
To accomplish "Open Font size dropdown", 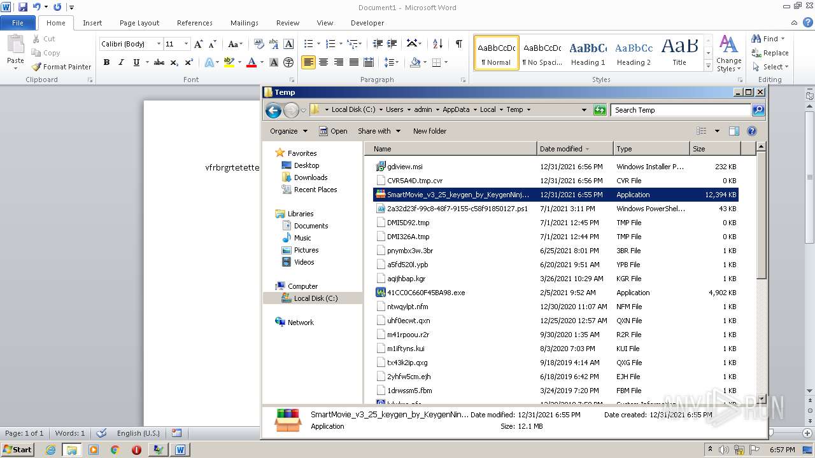I will coord(186,44).
